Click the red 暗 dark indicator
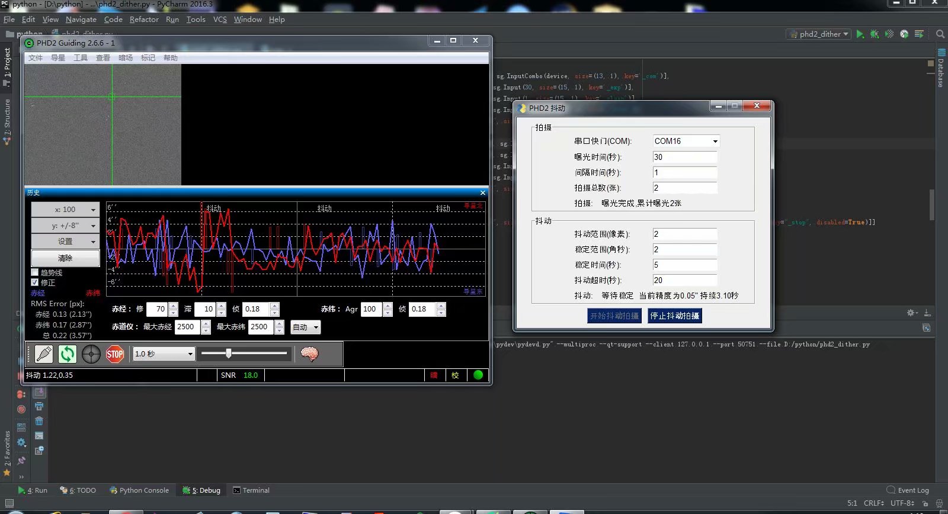Viewport: 948px width, 514px height. 434,375
